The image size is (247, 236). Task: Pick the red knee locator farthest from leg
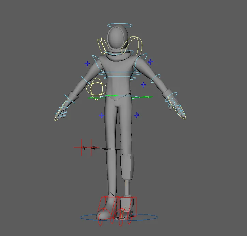tap(82, 148)
